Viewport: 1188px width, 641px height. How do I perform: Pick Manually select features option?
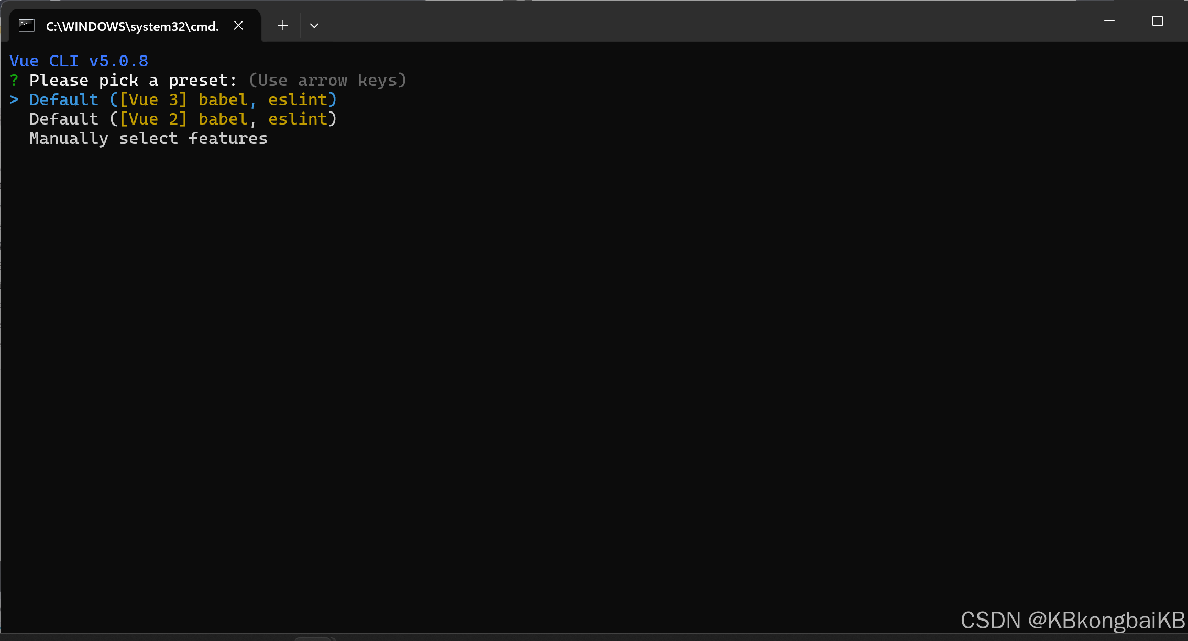pos(148,138)
